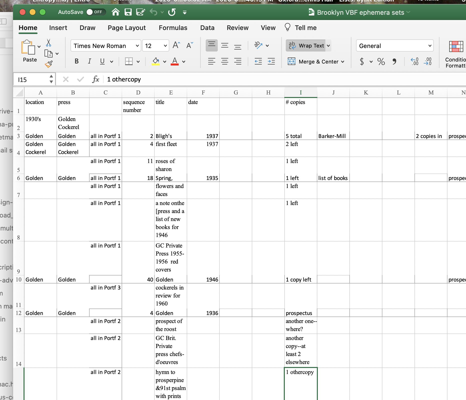Click the Redo/repeat arrow icon
Image resolution: width=466 pixels, height=400 pixels.
[172, 12]
